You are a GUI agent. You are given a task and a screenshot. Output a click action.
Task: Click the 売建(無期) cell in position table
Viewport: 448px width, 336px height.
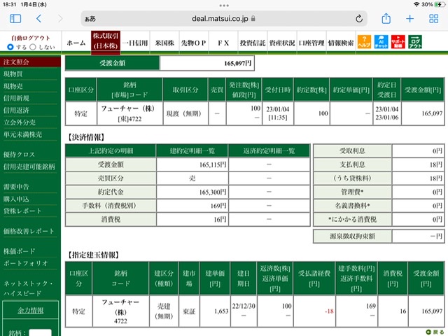[164, 311]
